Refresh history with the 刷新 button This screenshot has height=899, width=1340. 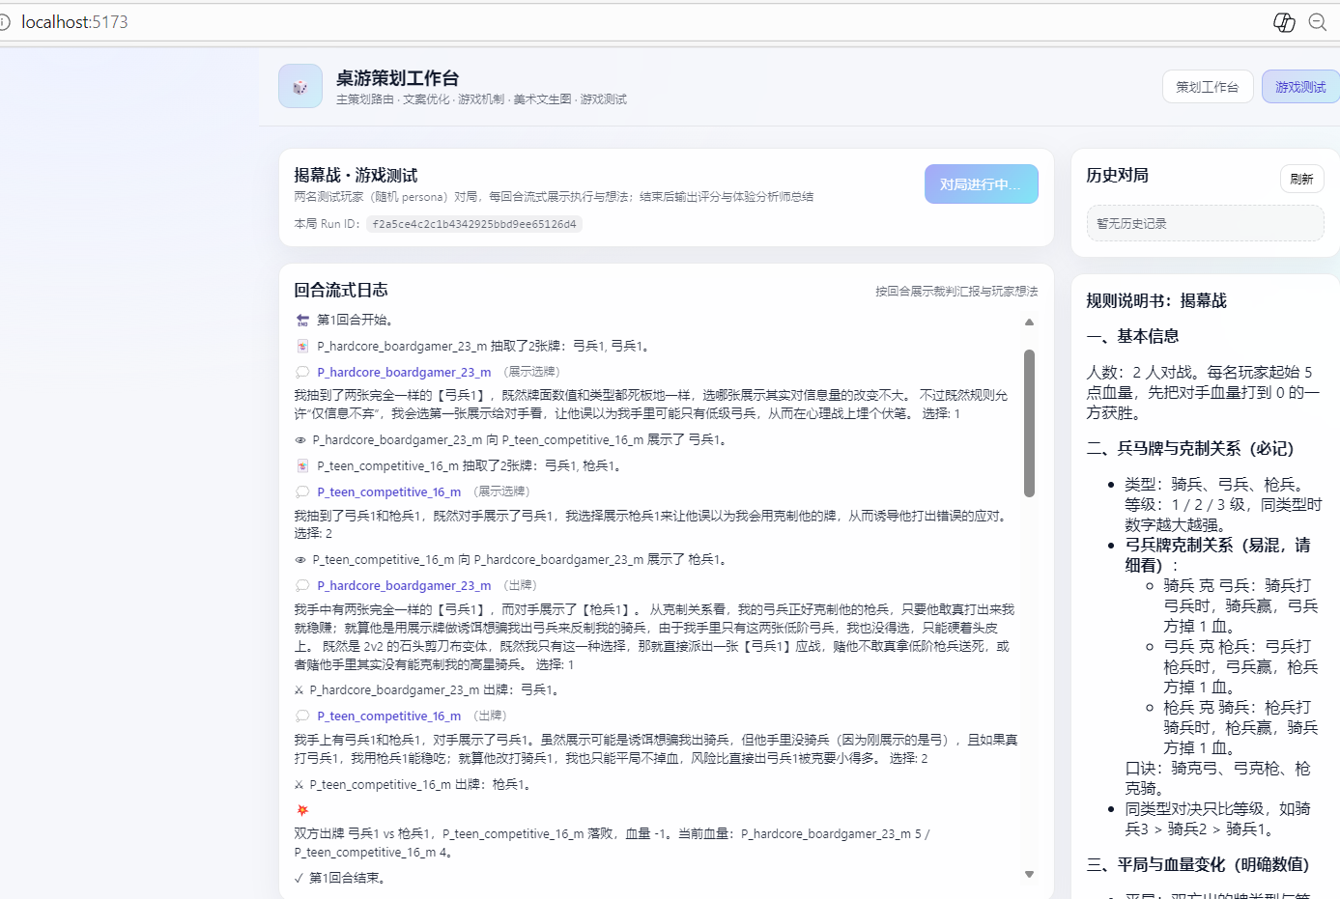(1301, 179)
